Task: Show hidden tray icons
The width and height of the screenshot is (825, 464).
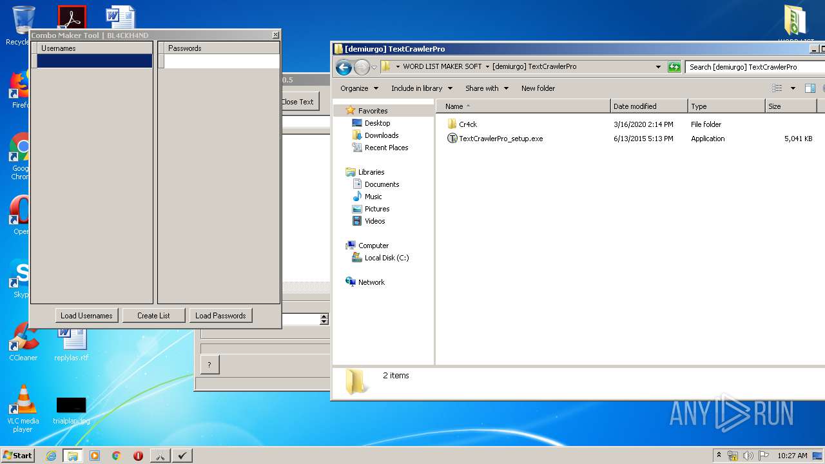Action: [x=719, y=455]
